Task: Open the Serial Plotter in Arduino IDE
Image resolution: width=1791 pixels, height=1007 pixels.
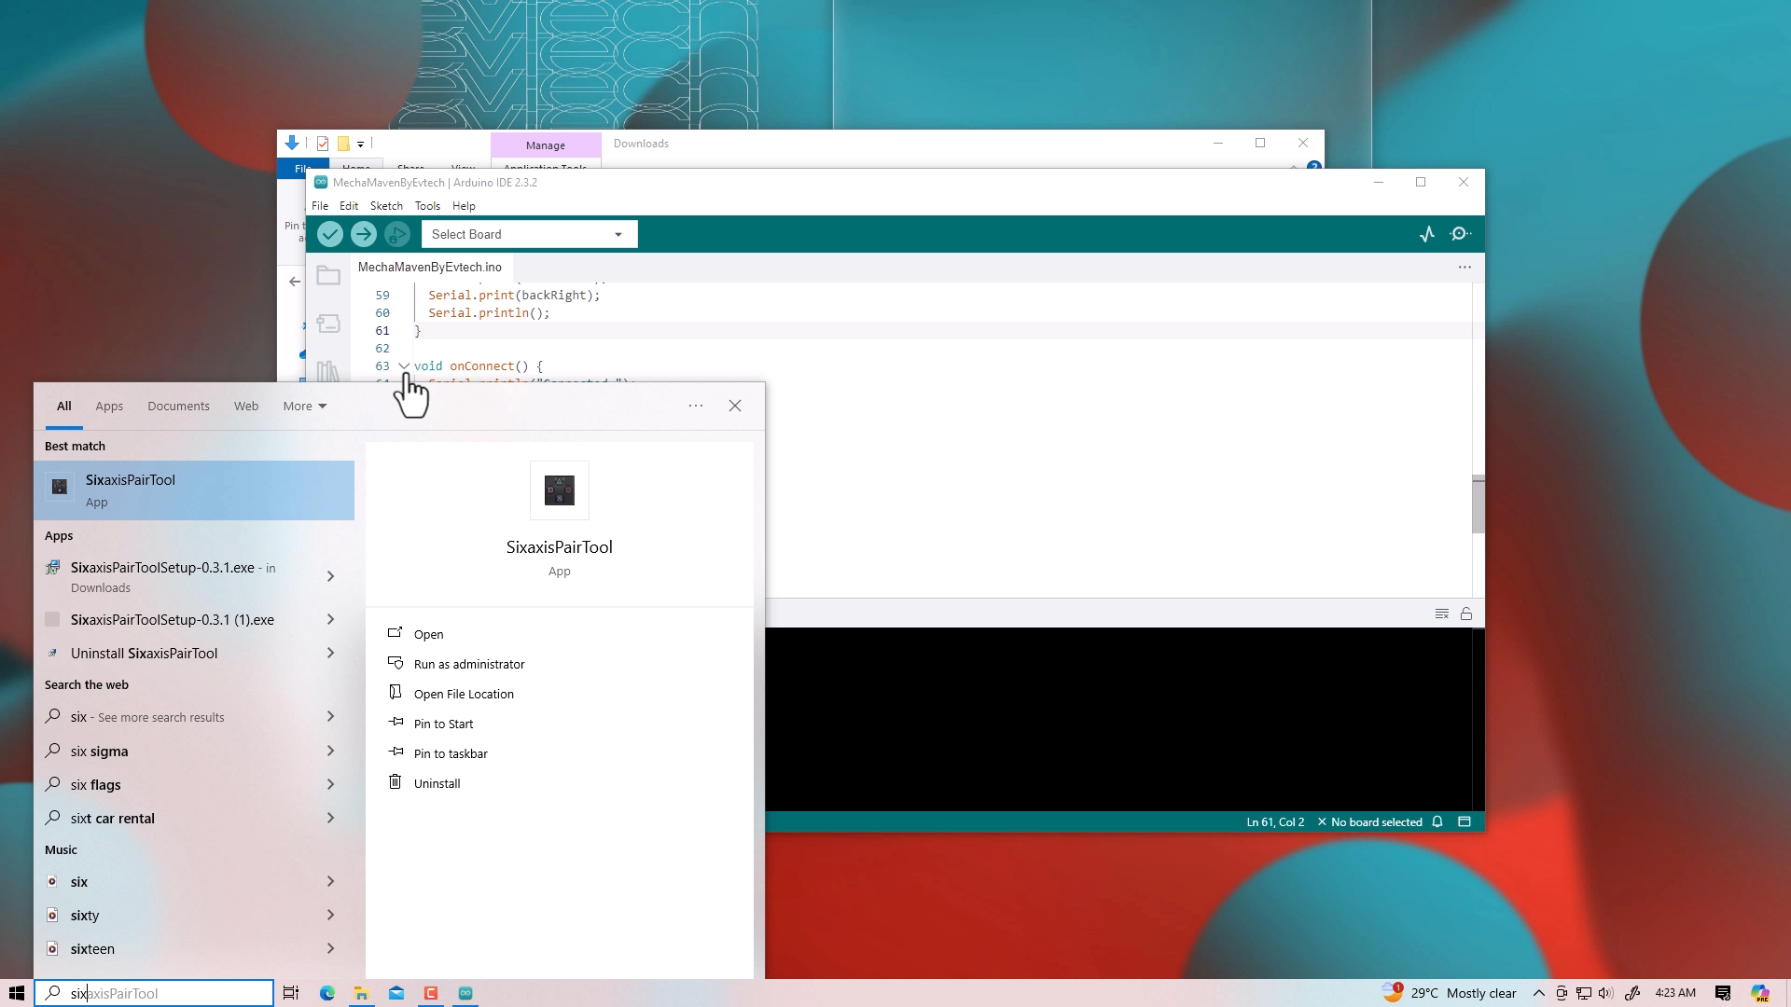Action: pyautogui.click(x=1427, y=234)
